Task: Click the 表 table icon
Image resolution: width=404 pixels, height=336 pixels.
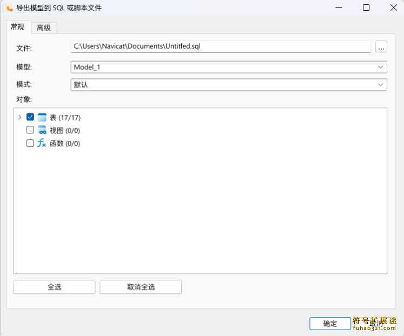Action: (x=42, y=117)
